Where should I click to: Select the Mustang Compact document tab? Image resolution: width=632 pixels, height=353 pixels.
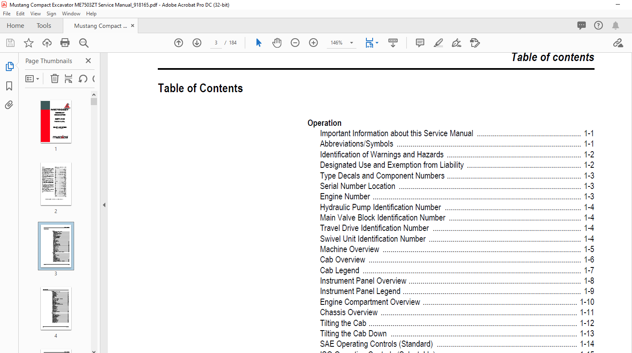[x=100, y=26]
